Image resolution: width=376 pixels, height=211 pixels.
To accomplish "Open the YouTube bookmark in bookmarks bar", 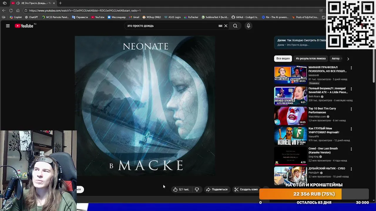I will 98,17.
